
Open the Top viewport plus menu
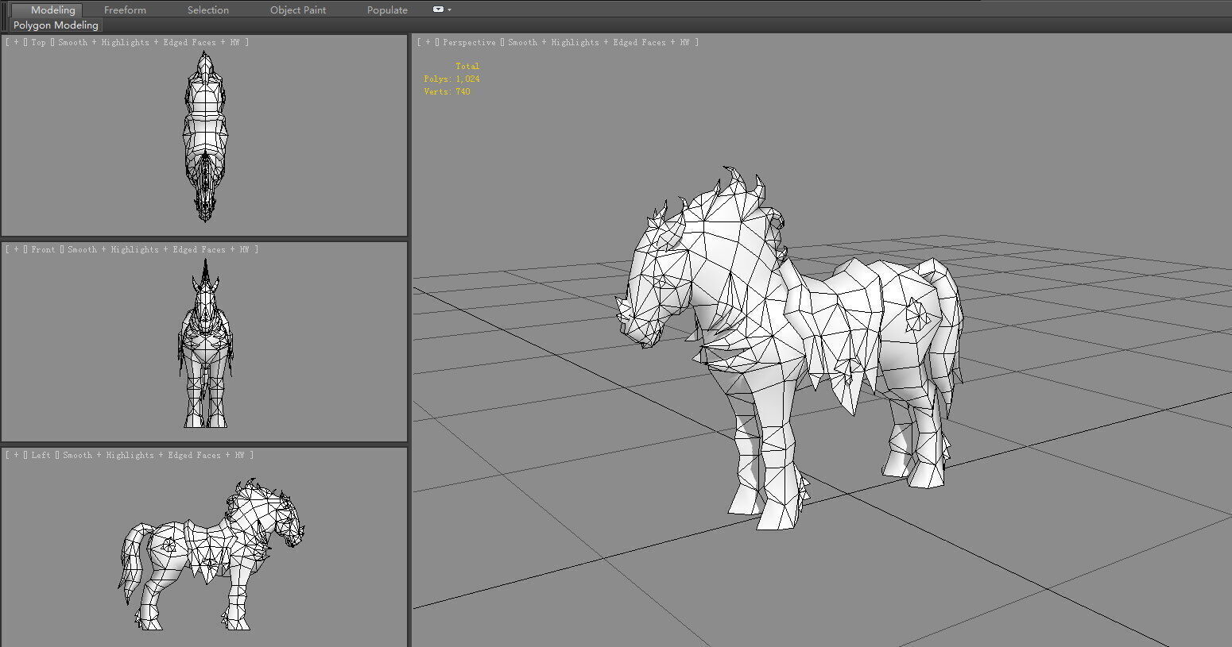[x=16, y=42]
